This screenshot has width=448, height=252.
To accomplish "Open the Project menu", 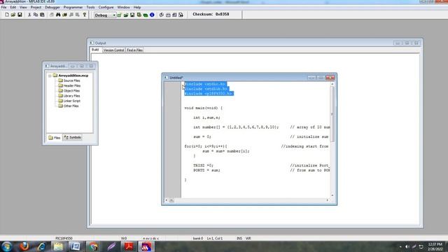I will click(36, 7).
